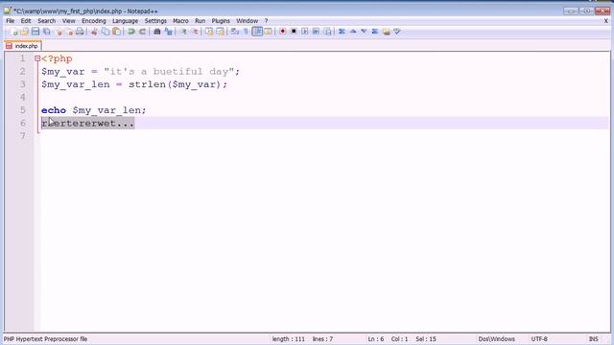Toggle synchronize horizontal scrolling icon
Image resolution: width=614 pixels, height=345 pixels.
click(x=220, y=32)
